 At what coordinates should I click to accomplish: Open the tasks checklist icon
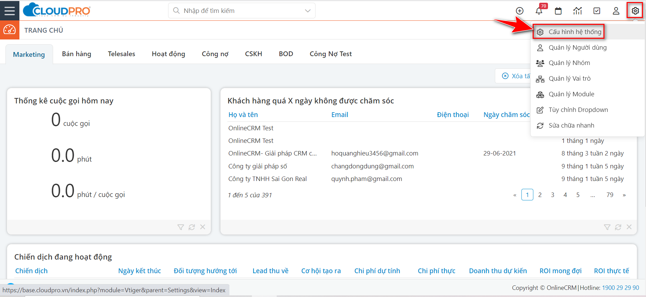coord(597,11)
